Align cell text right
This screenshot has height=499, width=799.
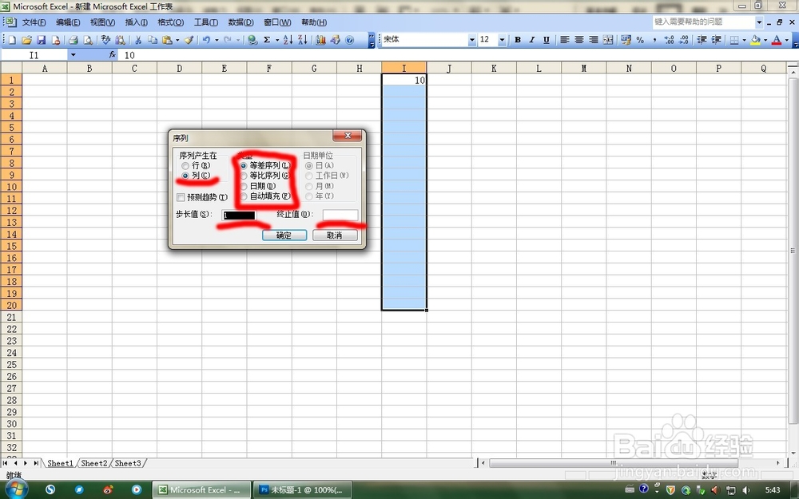pos(593,40)
